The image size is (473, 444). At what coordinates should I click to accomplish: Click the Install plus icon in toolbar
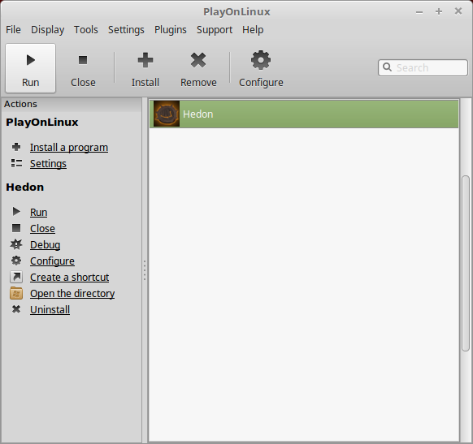click(145, 60)
